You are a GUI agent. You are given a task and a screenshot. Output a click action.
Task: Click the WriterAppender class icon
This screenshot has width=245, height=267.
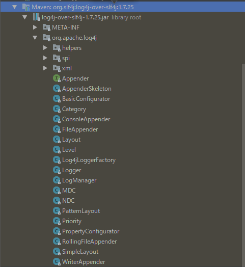click(x=57, y=262)
